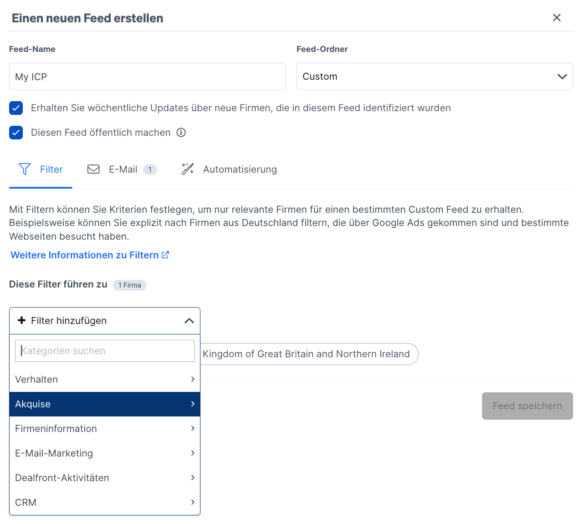Disable weekly updates about new companies
Screen dimensions: 584x524
(x=16, y=108)
